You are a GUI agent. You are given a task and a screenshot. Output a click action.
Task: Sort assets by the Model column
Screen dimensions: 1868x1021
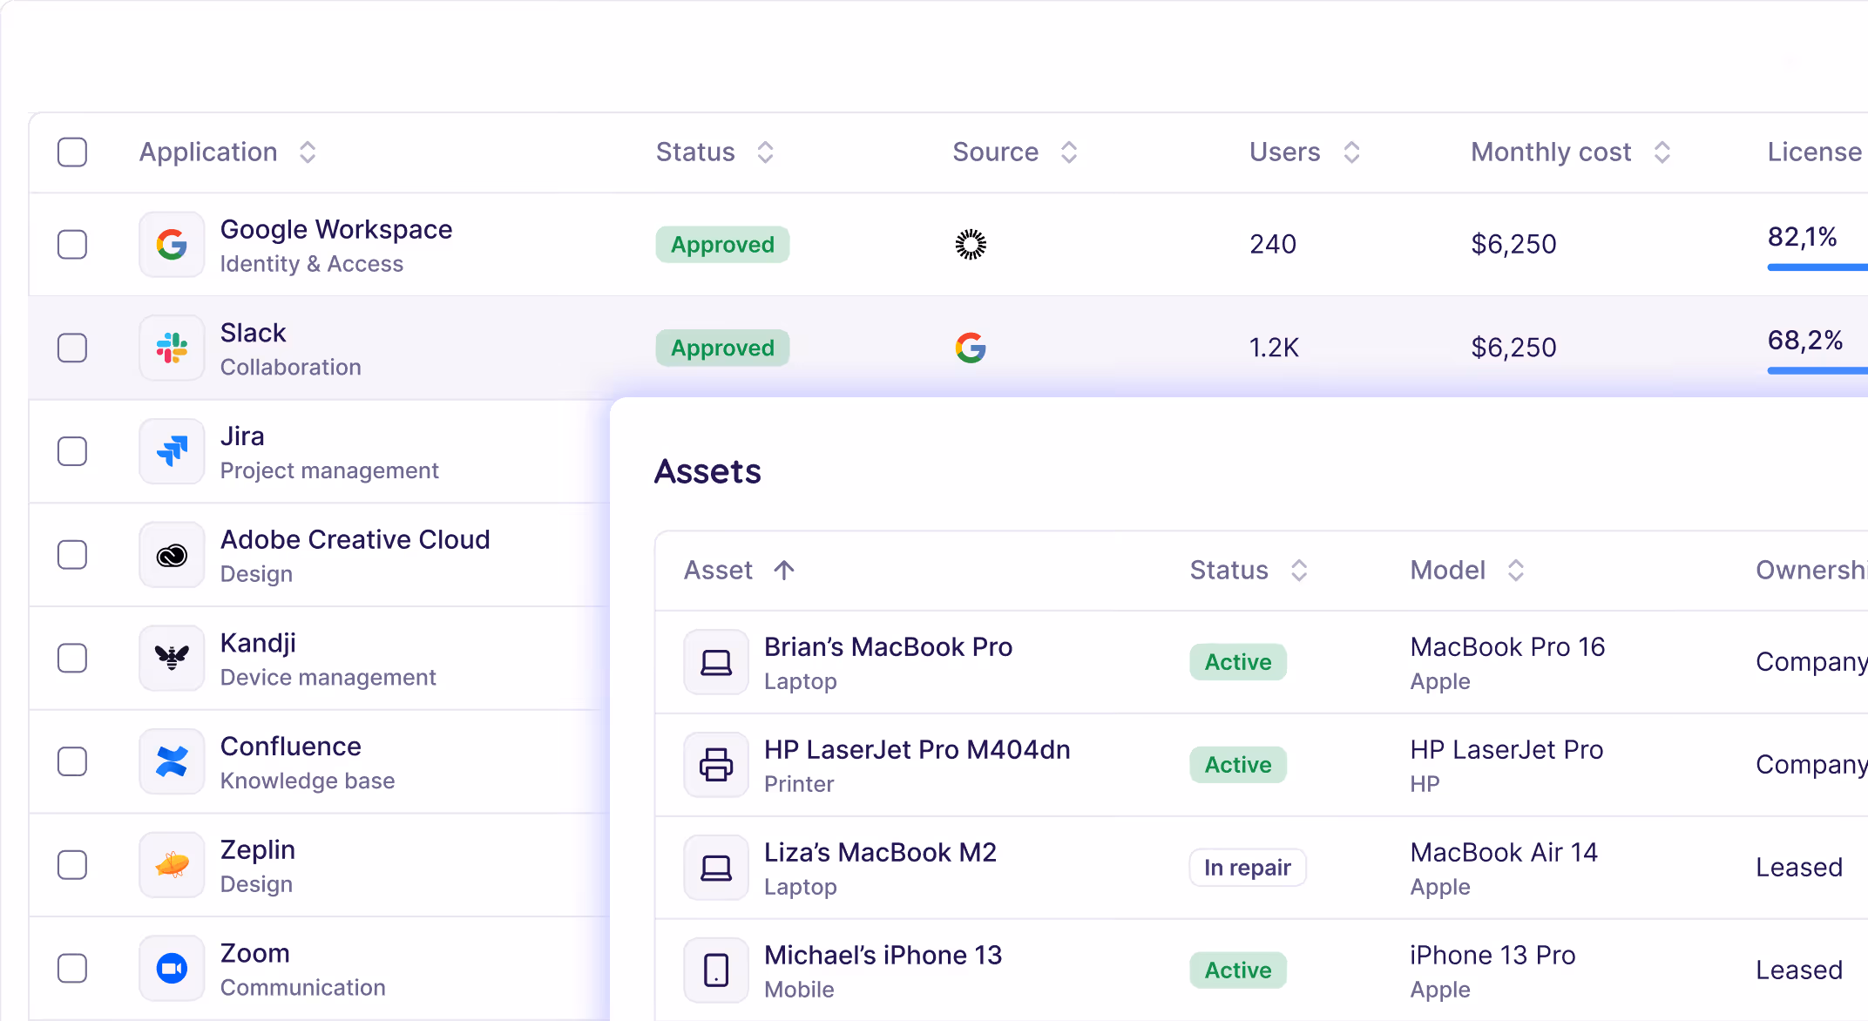[x=1515, y=571]
